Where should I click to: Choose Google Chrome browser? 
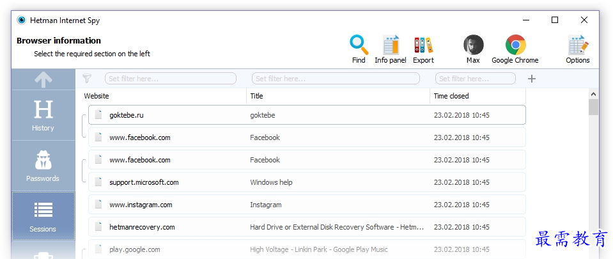coord(515,49)
